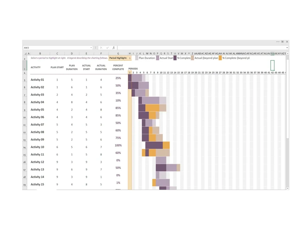The height and width of the screenshot is (228, 304).
Task: Click the 25% Percent Complete cell
Action: (x=118, y=78)
